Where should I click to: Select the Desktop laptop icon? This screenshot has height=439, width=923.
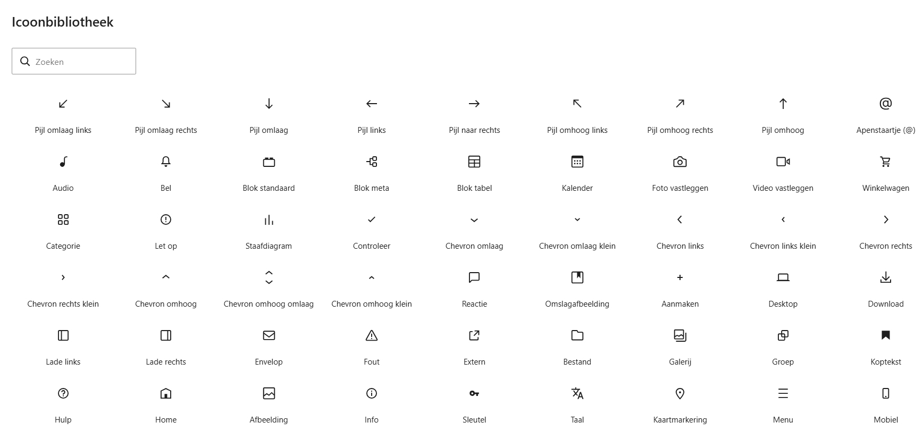[783, 277]
